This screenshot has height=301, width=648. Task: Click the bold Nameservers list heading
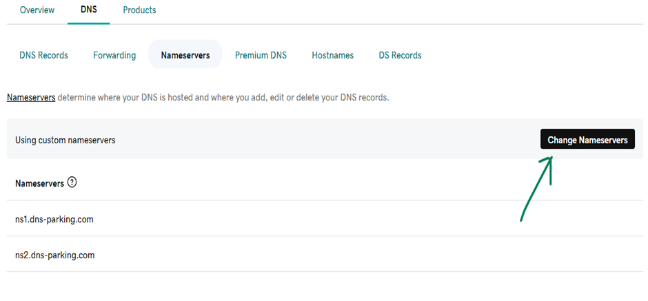coord(40,183)
